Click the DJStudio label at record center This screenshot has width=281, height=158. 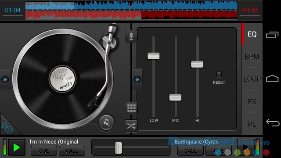(x=63, y=79)
